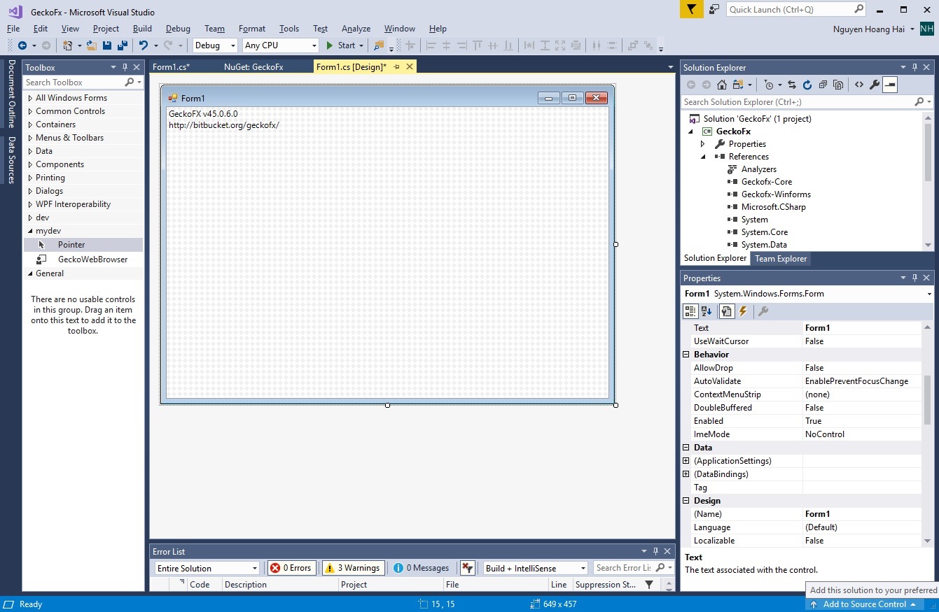Collapse the References node

(703, 157)
